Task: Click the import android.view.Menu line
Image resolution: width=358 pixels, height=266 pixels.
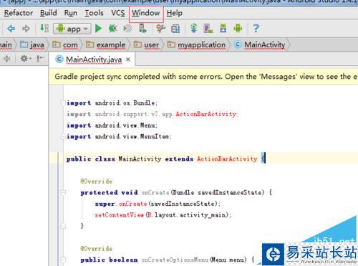Action: [x=112, y=125]
